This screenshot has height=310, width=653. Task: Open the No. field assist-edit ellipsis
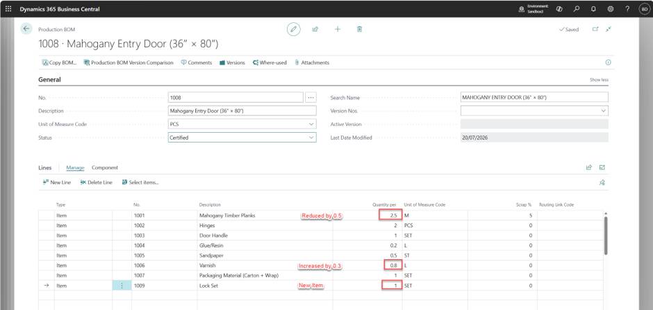[311, 97]
